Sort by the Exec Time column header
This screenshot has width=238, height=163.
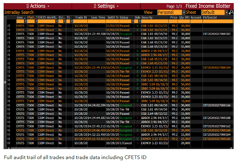pyautogui.click(x=98, y=17)
